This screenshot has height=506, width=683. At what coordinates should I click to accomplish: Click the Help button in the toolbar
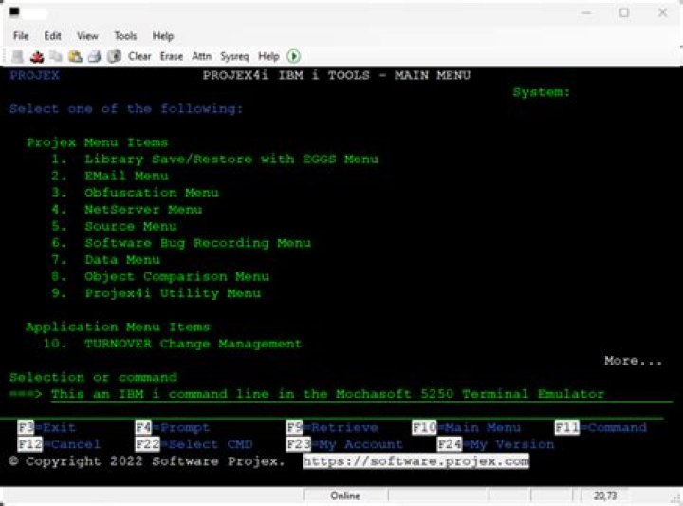click(268, 56)
